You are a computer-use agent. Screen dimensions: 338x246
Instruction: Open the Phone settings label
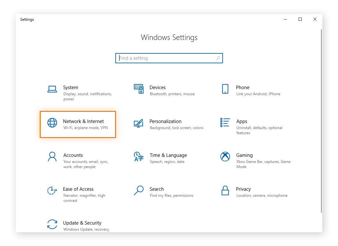[x=243, y=88]
